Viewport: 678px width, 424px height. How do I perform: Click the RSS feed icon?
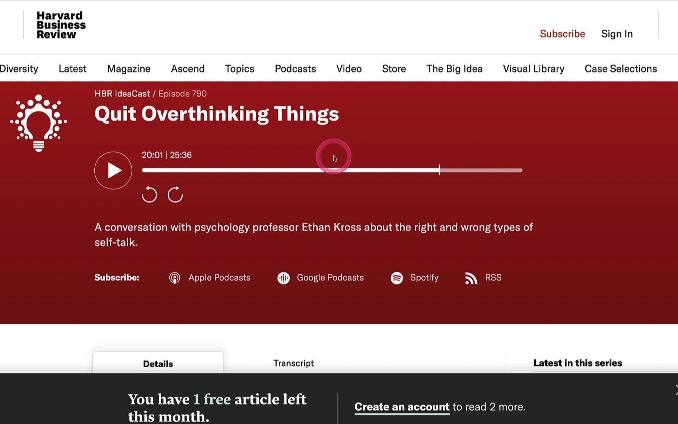click(471, 278)
